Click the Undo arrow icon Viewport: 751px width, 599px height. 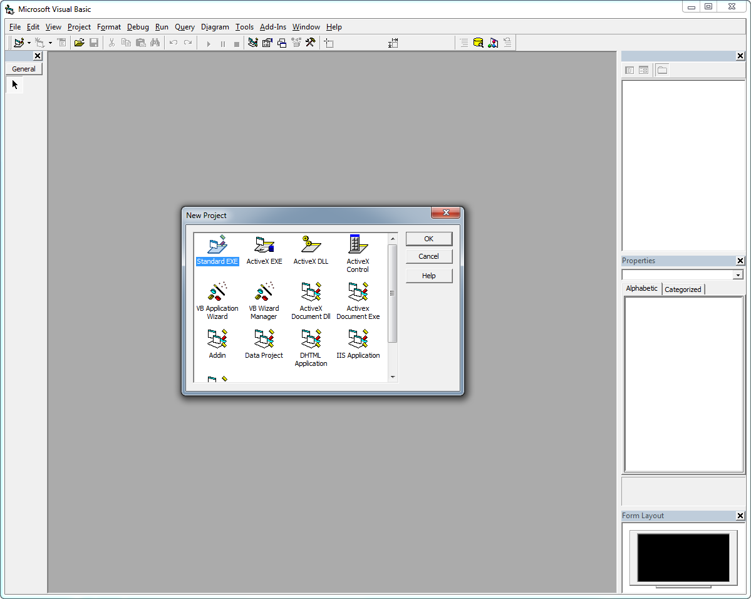click(x=174, y=43)
